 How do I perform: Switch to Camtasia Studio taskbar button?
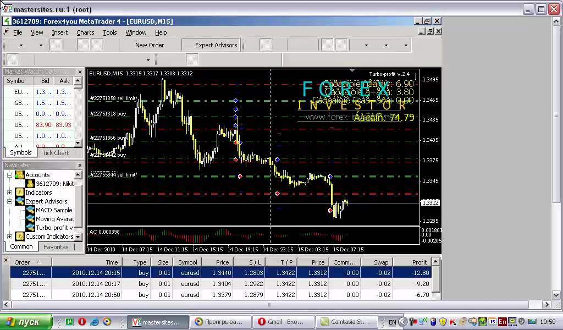[x=347, y=322]
